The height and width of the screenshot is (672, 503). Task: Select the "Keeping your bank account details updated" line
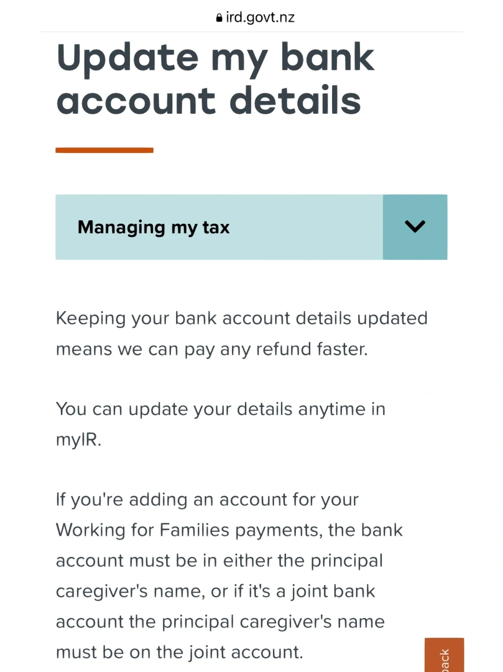(241, 318)
